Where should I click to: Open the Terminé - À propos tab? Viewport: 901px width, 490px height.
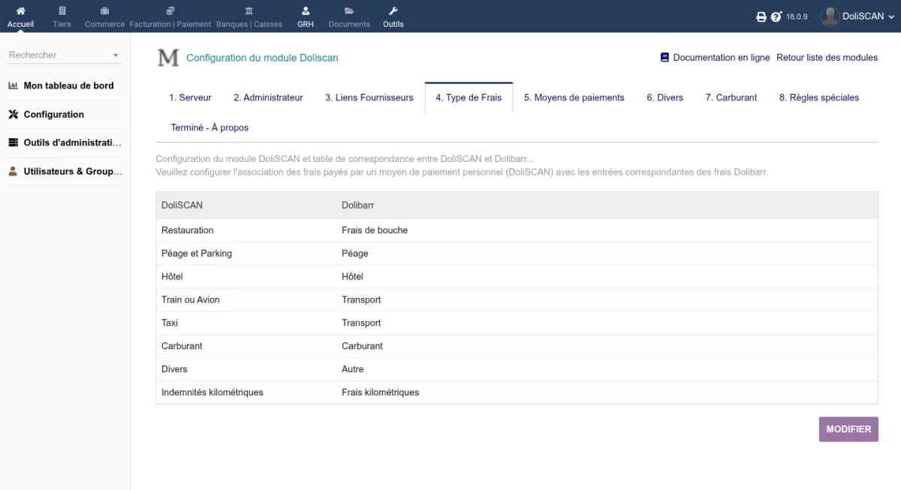[209, 128]
